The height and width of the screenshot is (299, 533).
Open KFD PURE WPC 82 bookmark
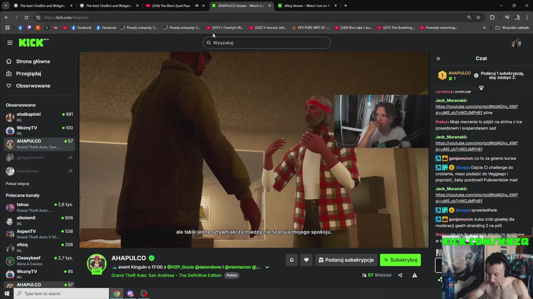click(311, 28)
